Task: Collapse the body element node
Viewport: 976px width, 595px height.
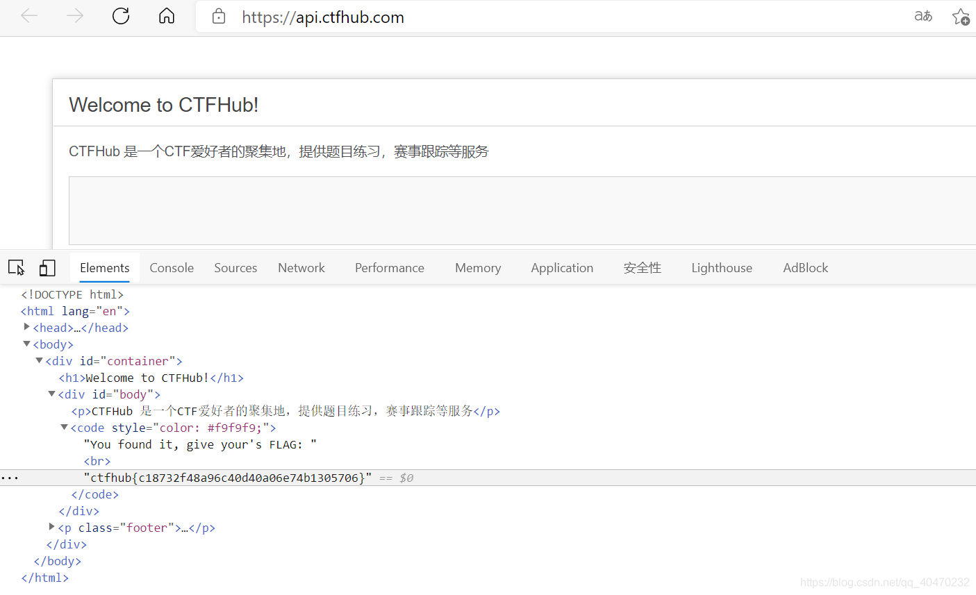Action: point(26,344)
